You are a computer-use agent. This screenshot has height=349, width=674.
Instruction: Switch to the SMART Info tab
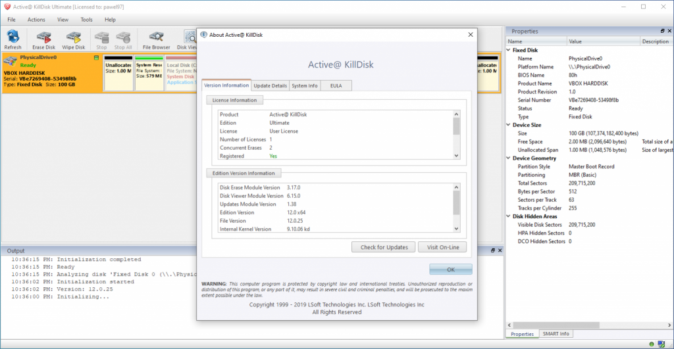[x=556, y=333]
